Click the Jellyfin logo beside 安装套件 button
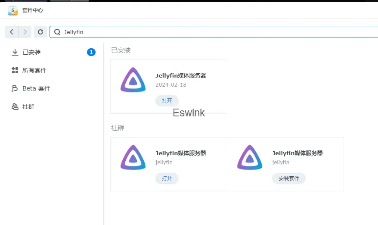378x225 pixels. click(x=250, y=158)
